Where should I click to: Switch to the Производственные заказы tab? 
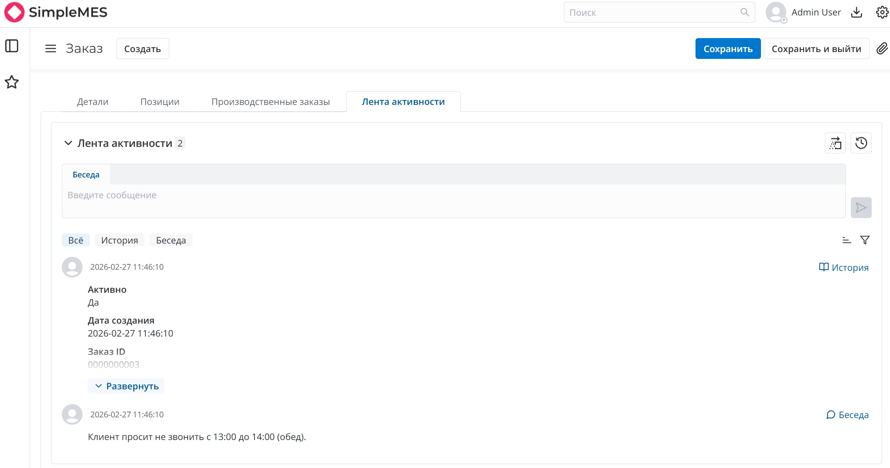(270, 102)
